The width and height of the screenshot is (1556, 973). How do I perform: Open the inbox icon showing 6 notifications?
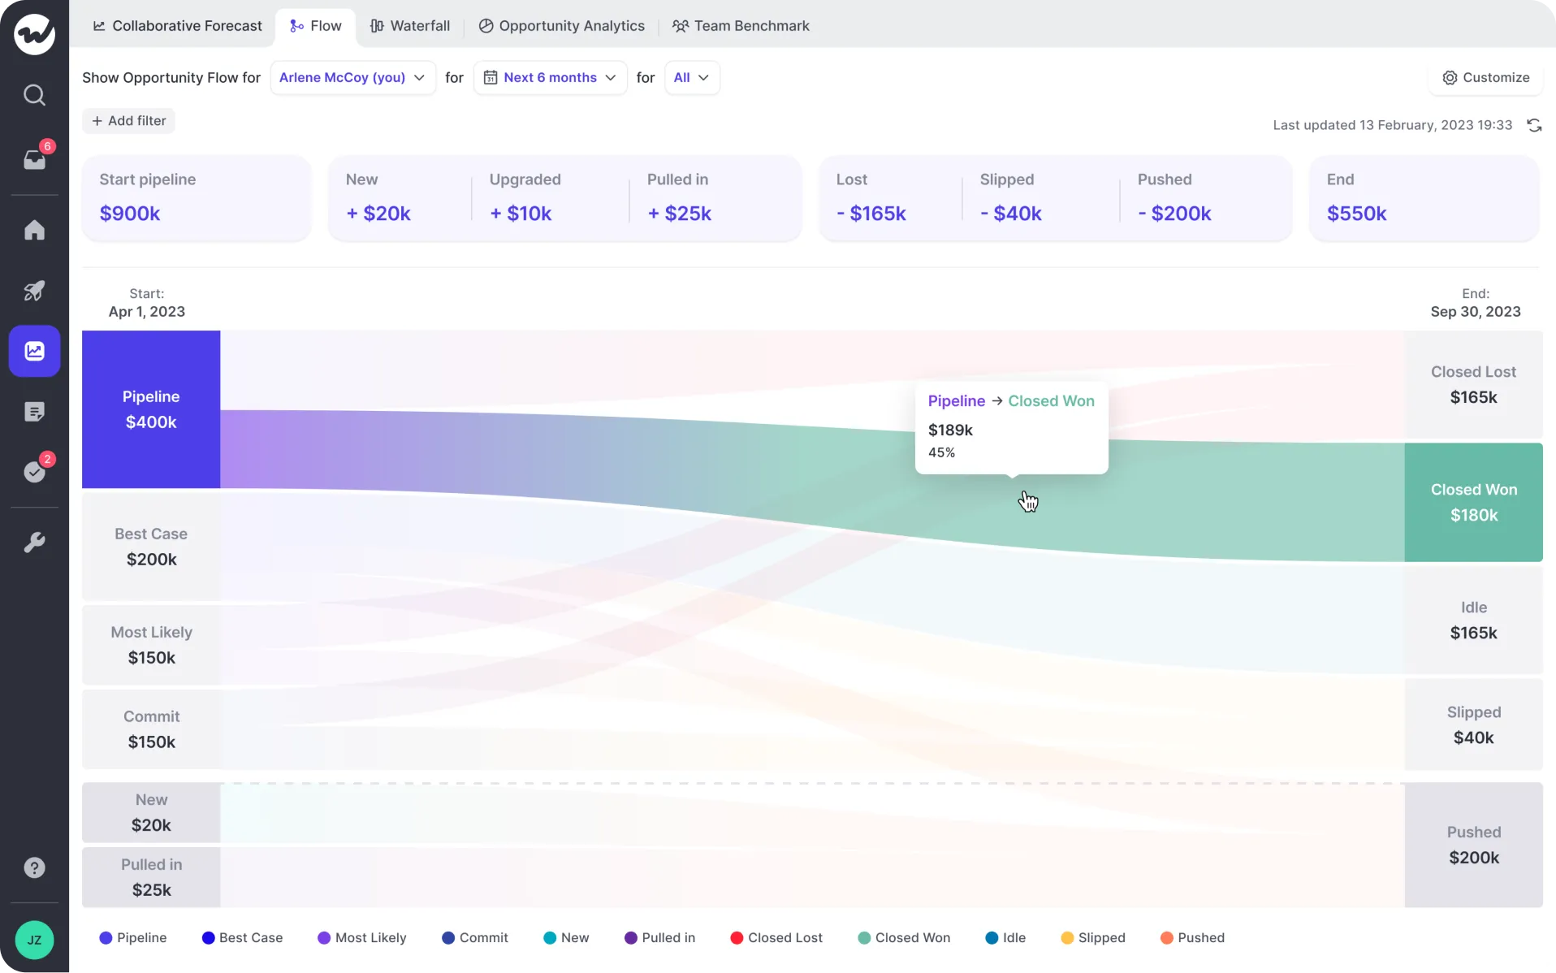point(35,159)
